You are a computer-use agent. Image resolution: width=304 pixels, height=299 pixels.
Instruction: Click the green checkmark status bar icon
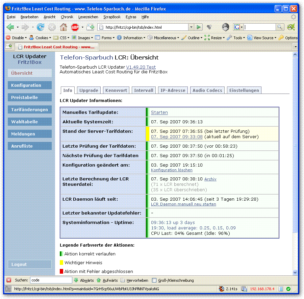(x=288, y=289)
